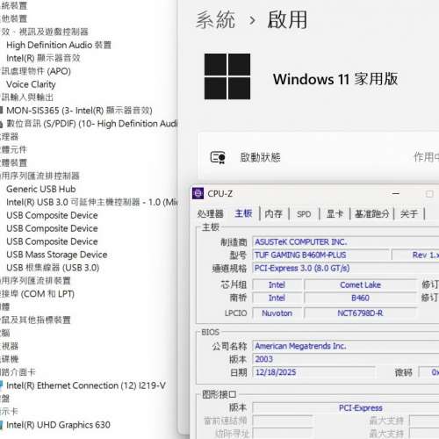Viewport: 439px width, 439px height.
Task: Select 數位音訊 (S/PDIF) device entry
Action: tap(92, 124)
